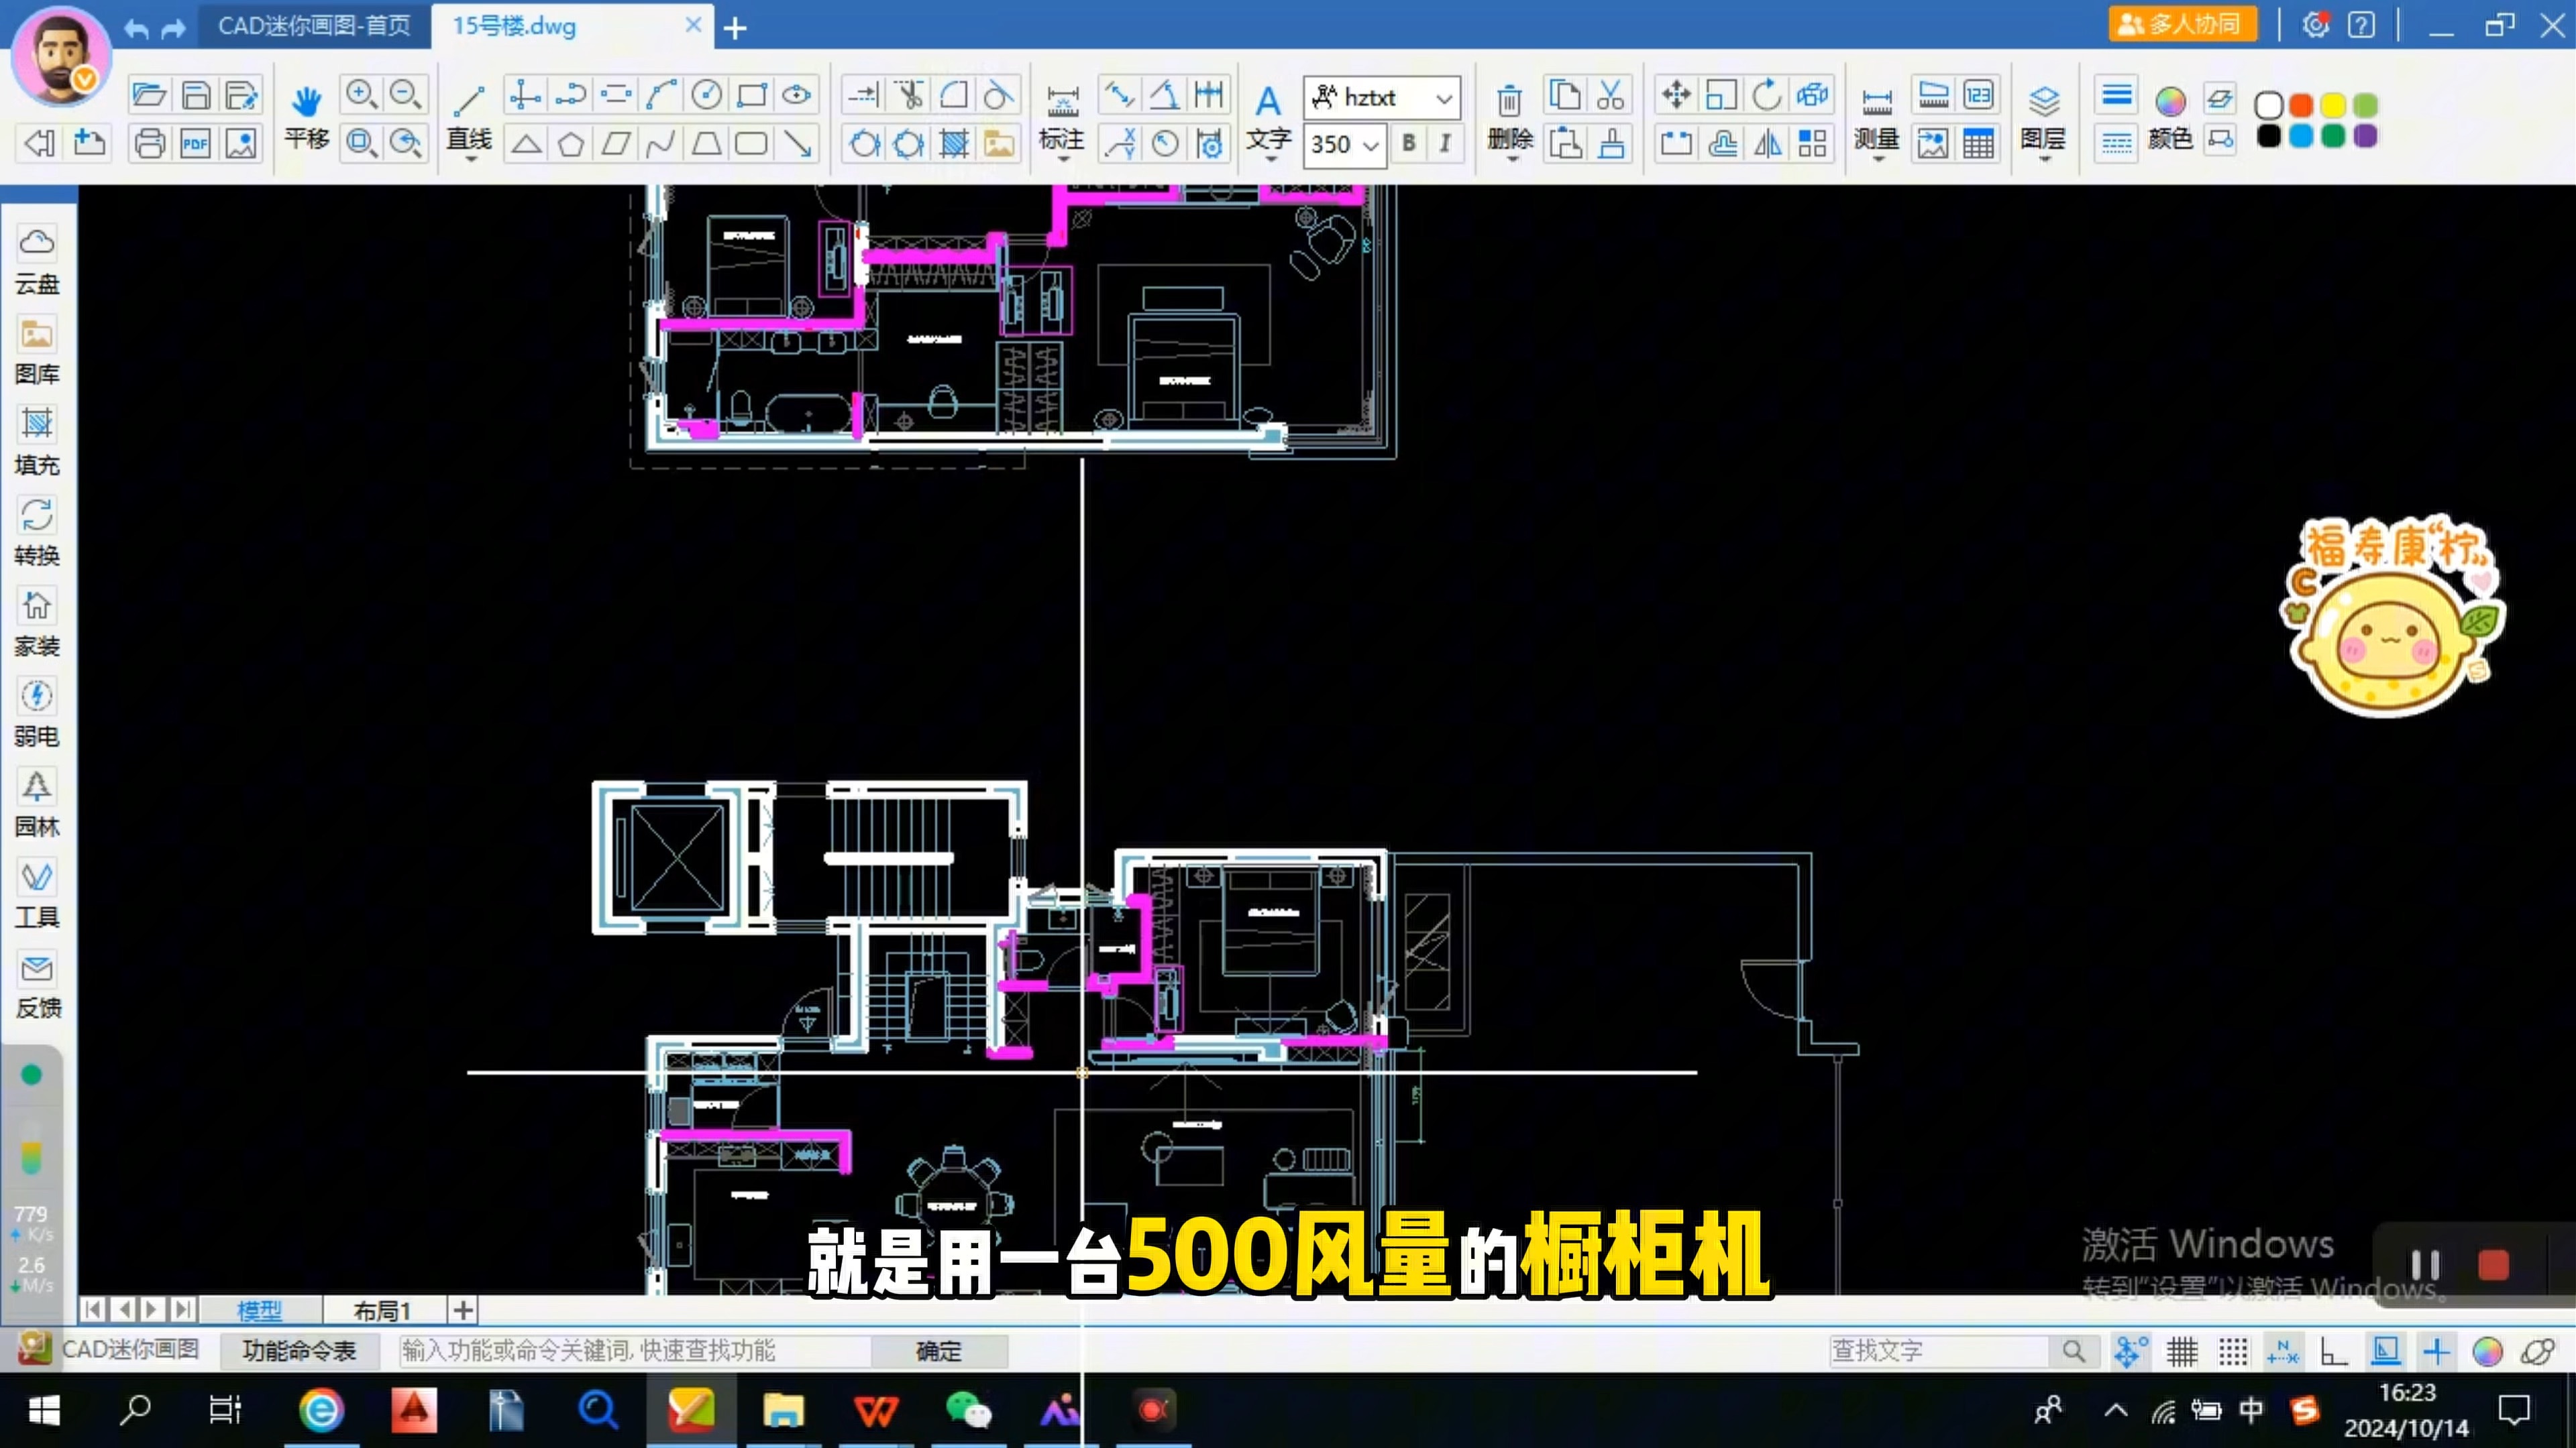Toggle grid line display in status bar
This screenshot has height=1448, width=2576.
(2182, 1352)
